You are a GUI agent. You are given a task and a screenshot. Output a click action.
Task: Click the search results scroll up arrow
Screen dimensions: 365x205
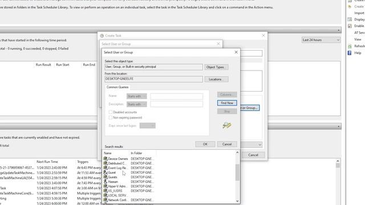tap(237, 153)
